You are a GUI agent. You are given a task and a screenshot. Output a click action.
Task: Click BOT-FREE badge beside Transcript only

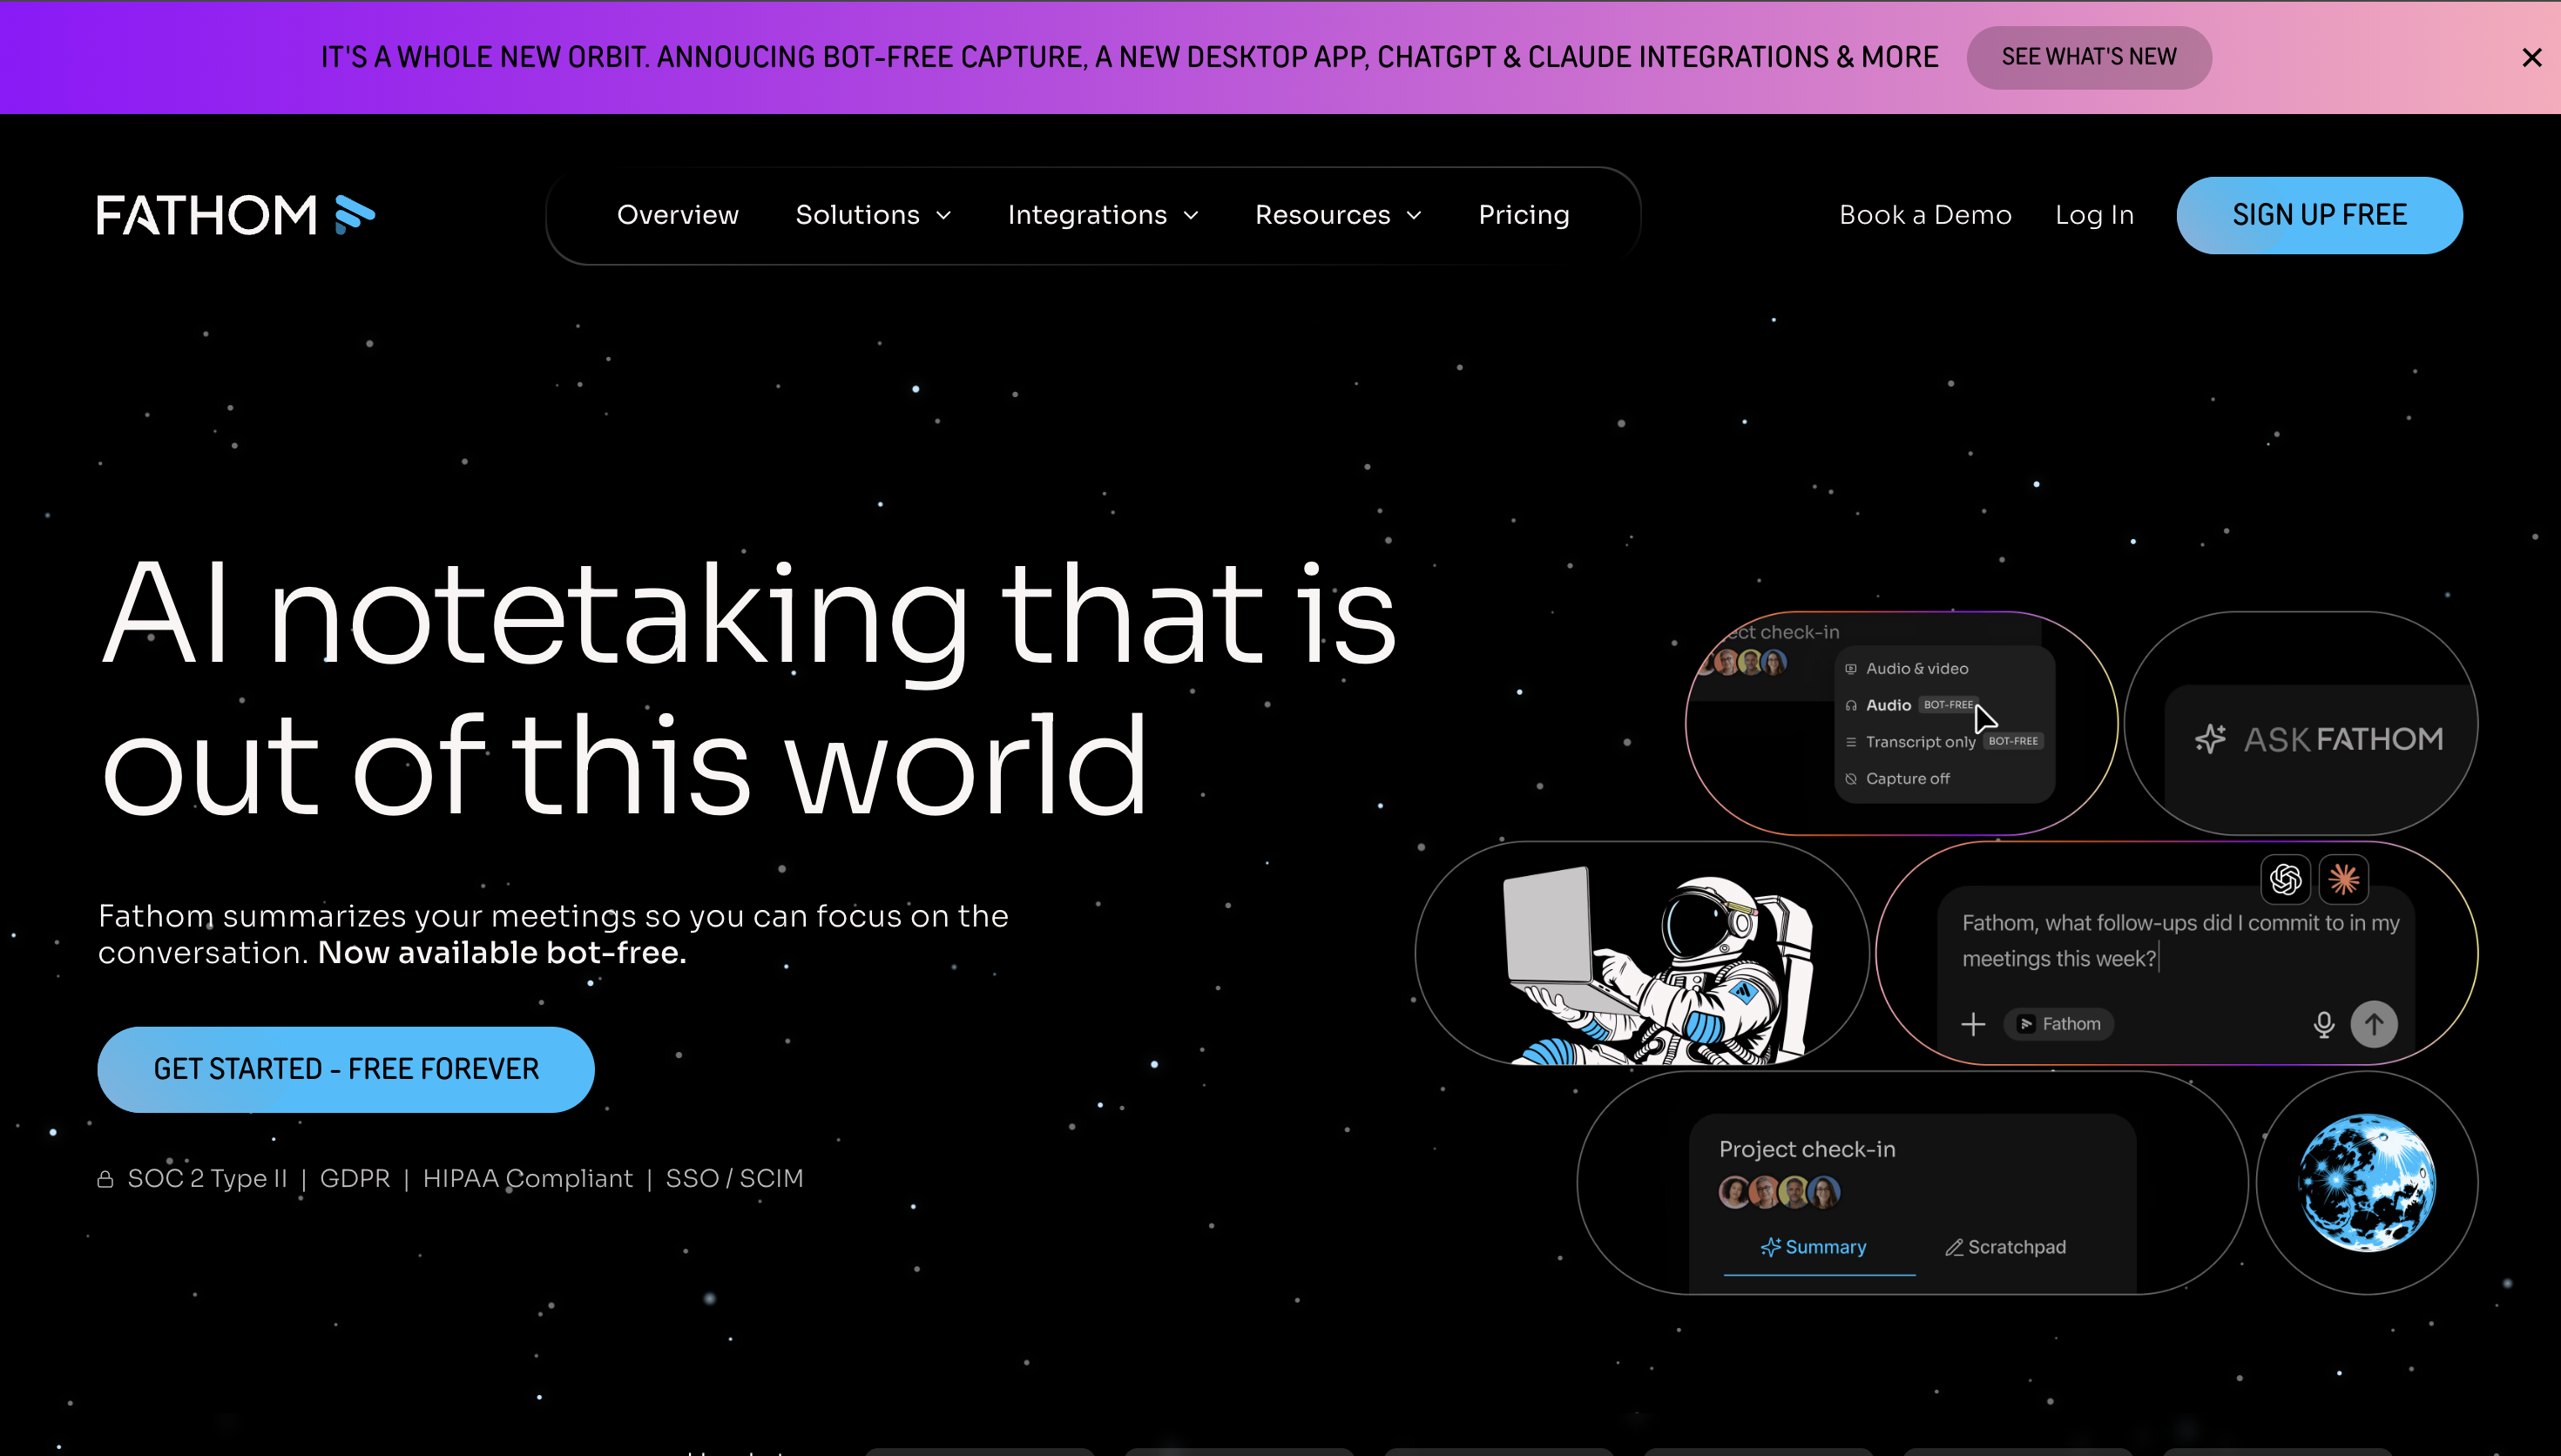coord(2012,741)
